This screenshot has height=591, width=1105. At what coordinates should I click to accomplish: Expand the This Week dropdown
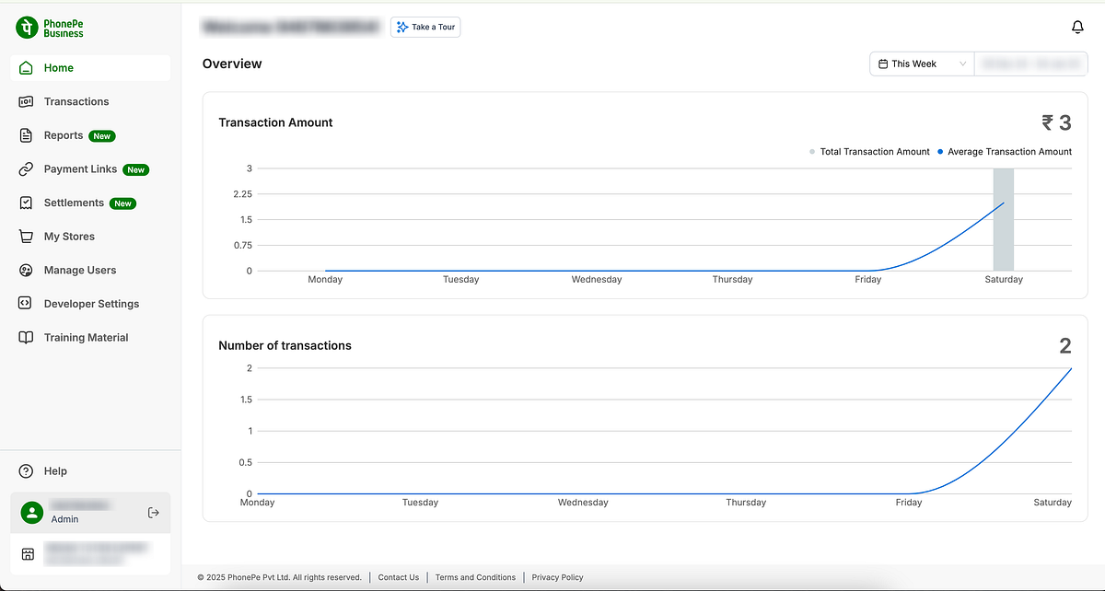click(x=922, y=64)
